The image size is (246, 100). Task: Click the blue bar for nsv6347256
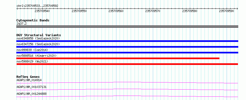pos(127,47)
